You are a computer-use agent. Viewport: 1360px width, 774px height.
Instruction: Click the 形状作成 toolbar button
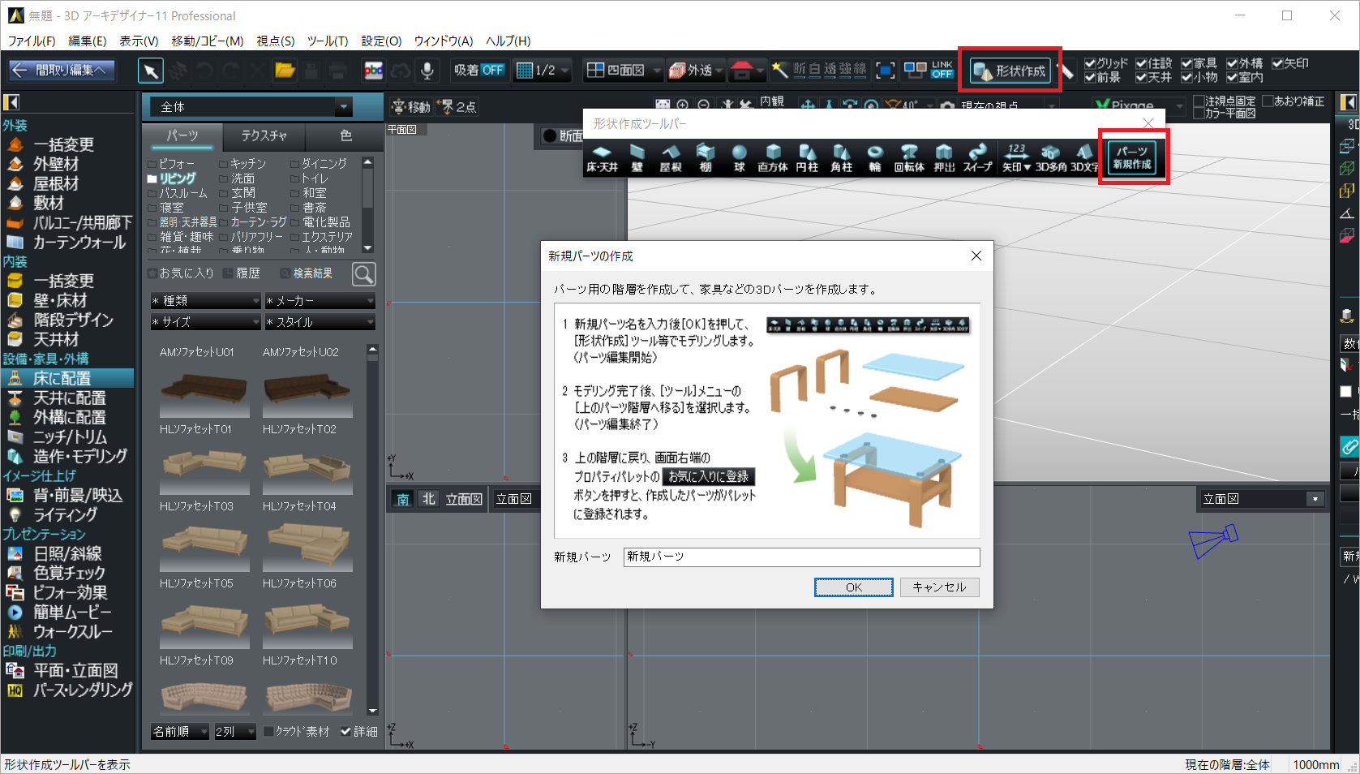(x=1010, y=71)
